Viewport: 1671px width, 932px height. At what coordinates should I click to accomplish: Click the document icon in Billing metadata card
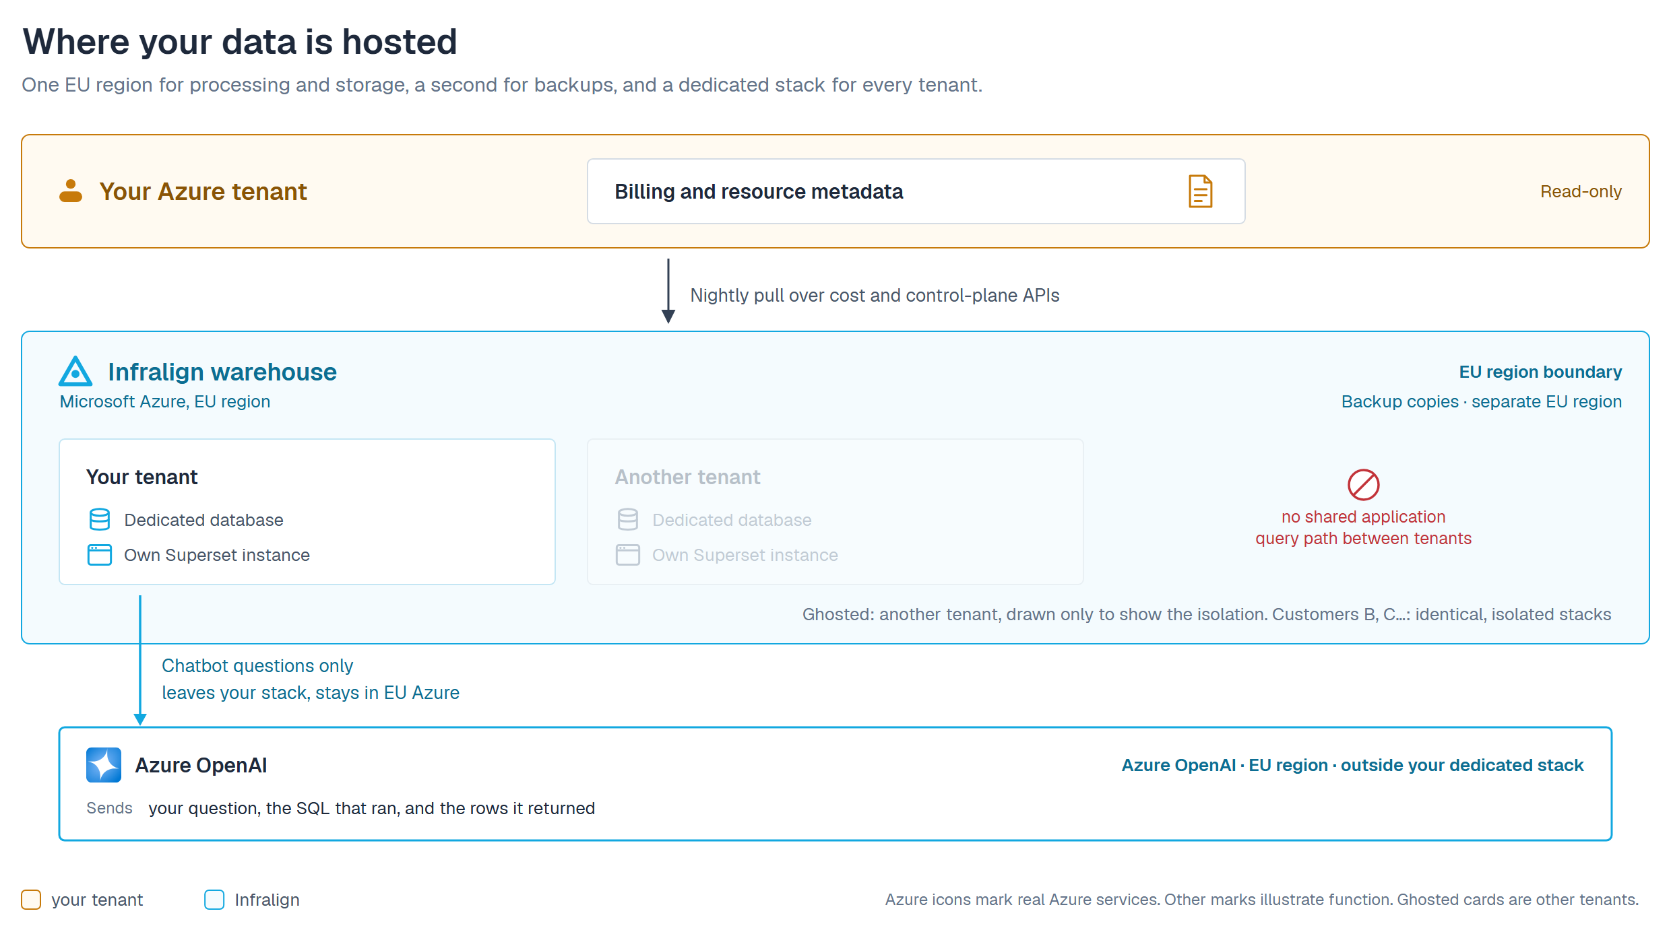[x=1200, y=191]
